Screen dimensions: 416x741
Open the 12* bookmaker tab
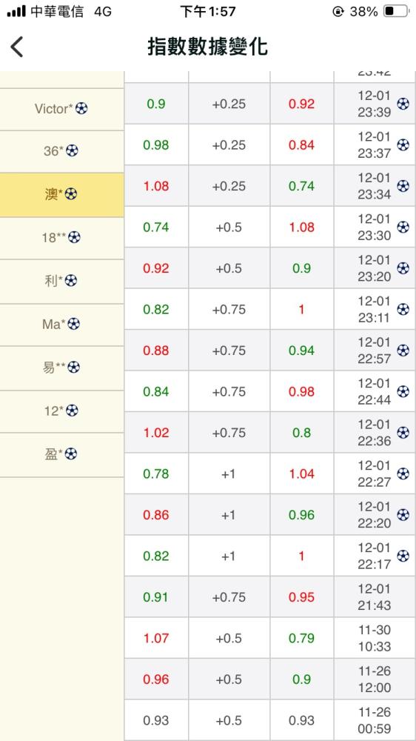[x=62, y=411]
